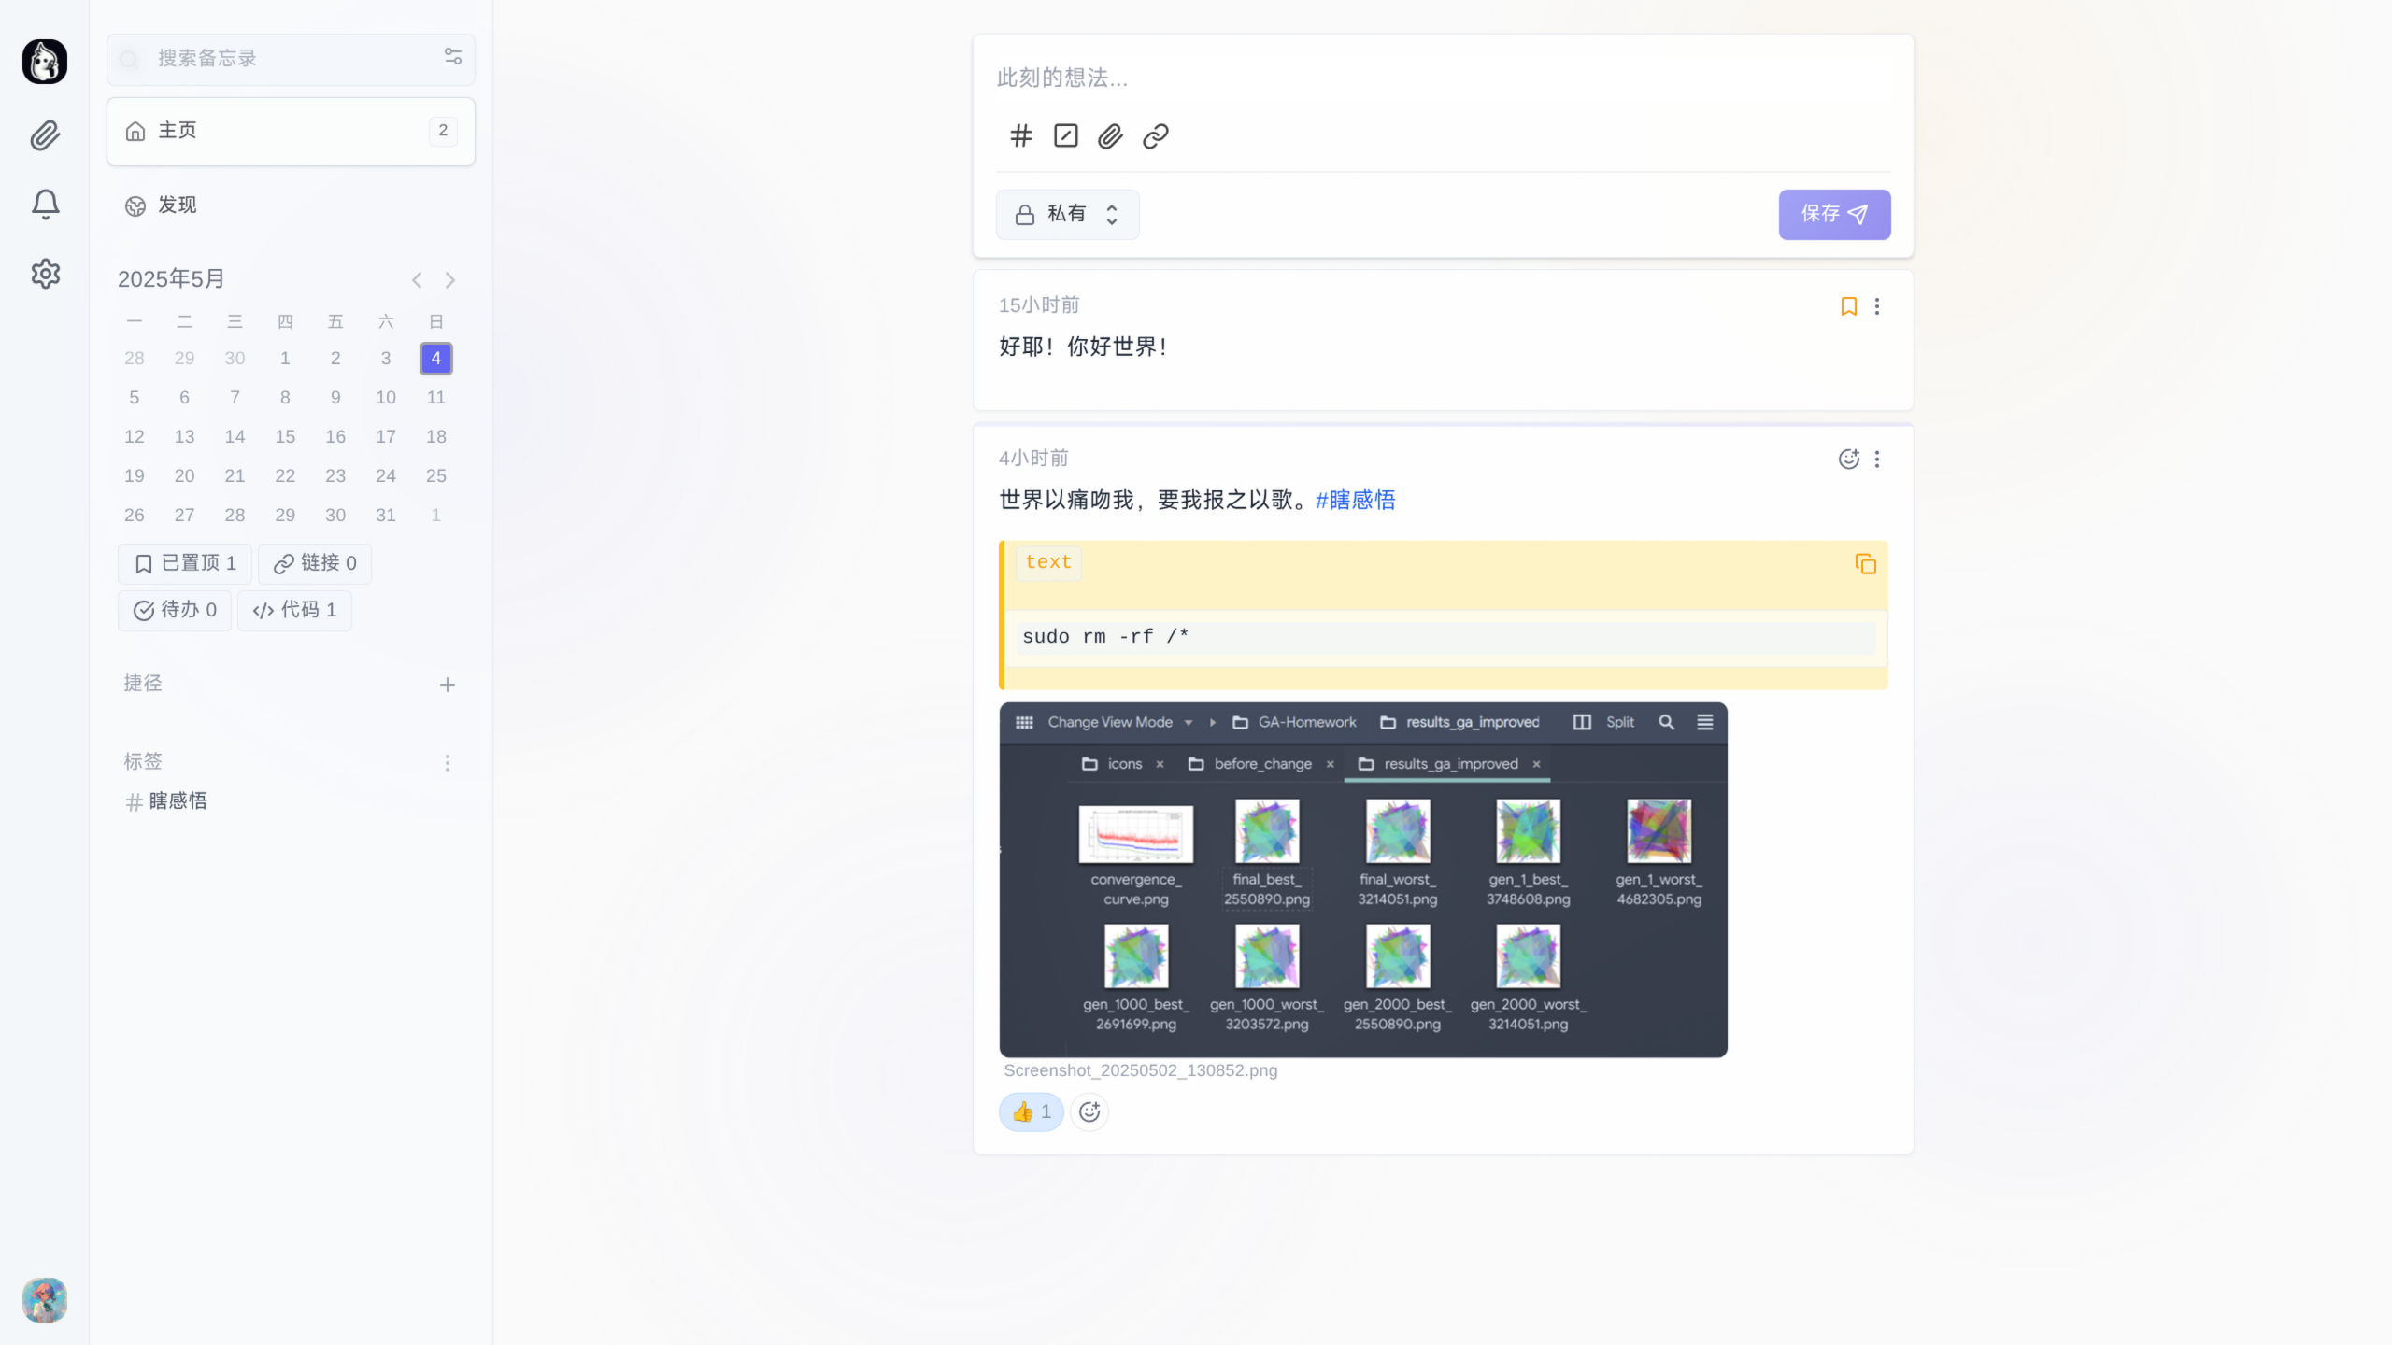Filter by 代码 code memos
The image size is (2392, 1345).
point(294,611)
